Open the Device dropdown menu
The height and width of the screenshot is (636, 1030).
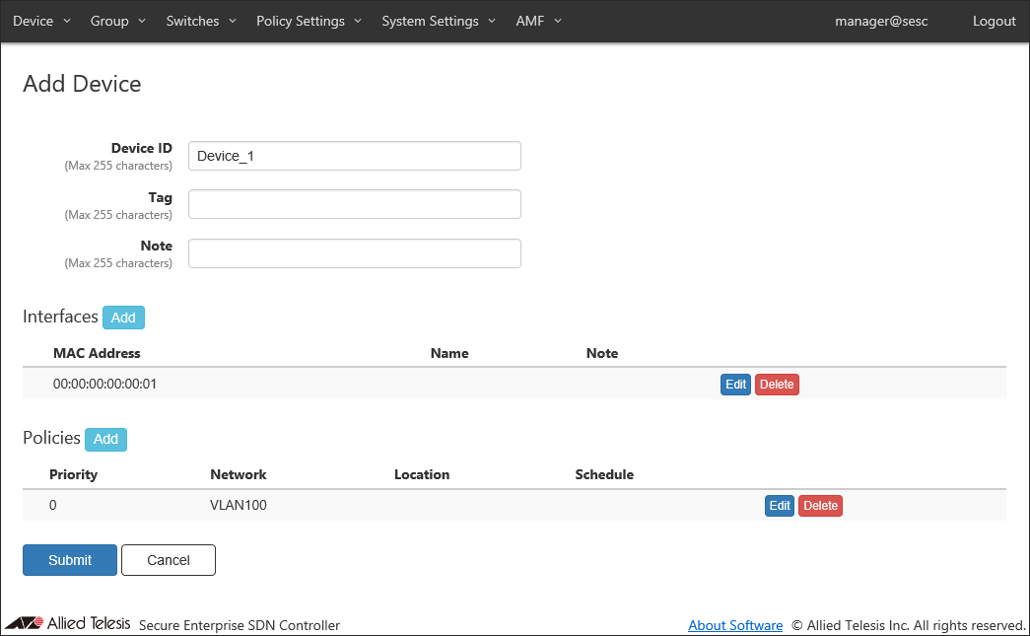[41, 21]
